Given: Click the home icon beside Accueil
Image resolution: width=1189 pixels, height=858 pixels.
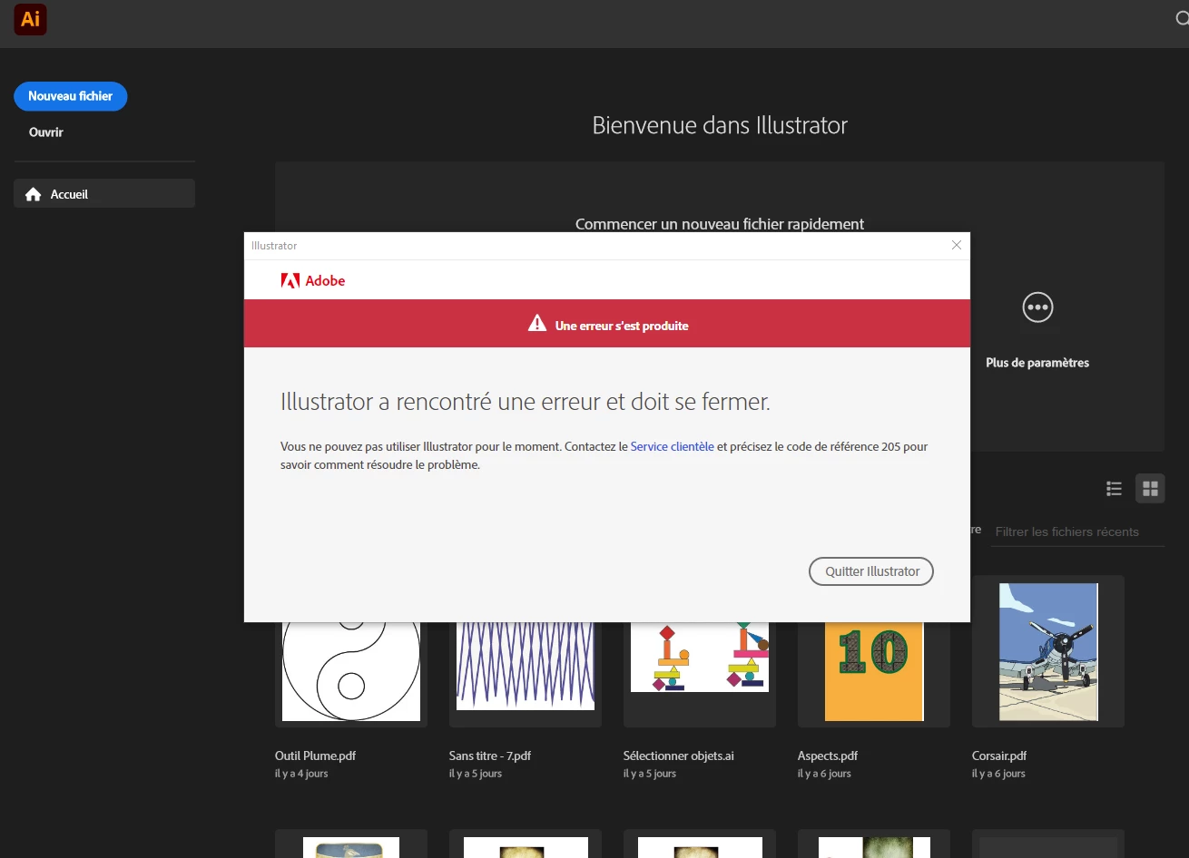Looking at the screenshot, I should click(34, 194).
